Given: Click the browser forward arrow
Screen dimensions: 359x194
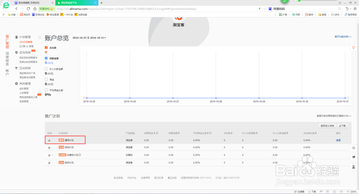Looking at the screenshot, I should tap(22, 9).
